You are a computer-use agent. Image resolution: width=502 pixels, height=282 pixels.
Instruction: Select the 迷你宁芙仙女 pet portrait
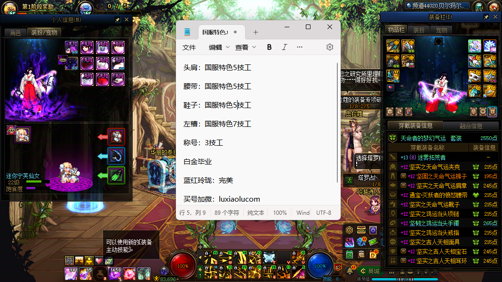22,135
